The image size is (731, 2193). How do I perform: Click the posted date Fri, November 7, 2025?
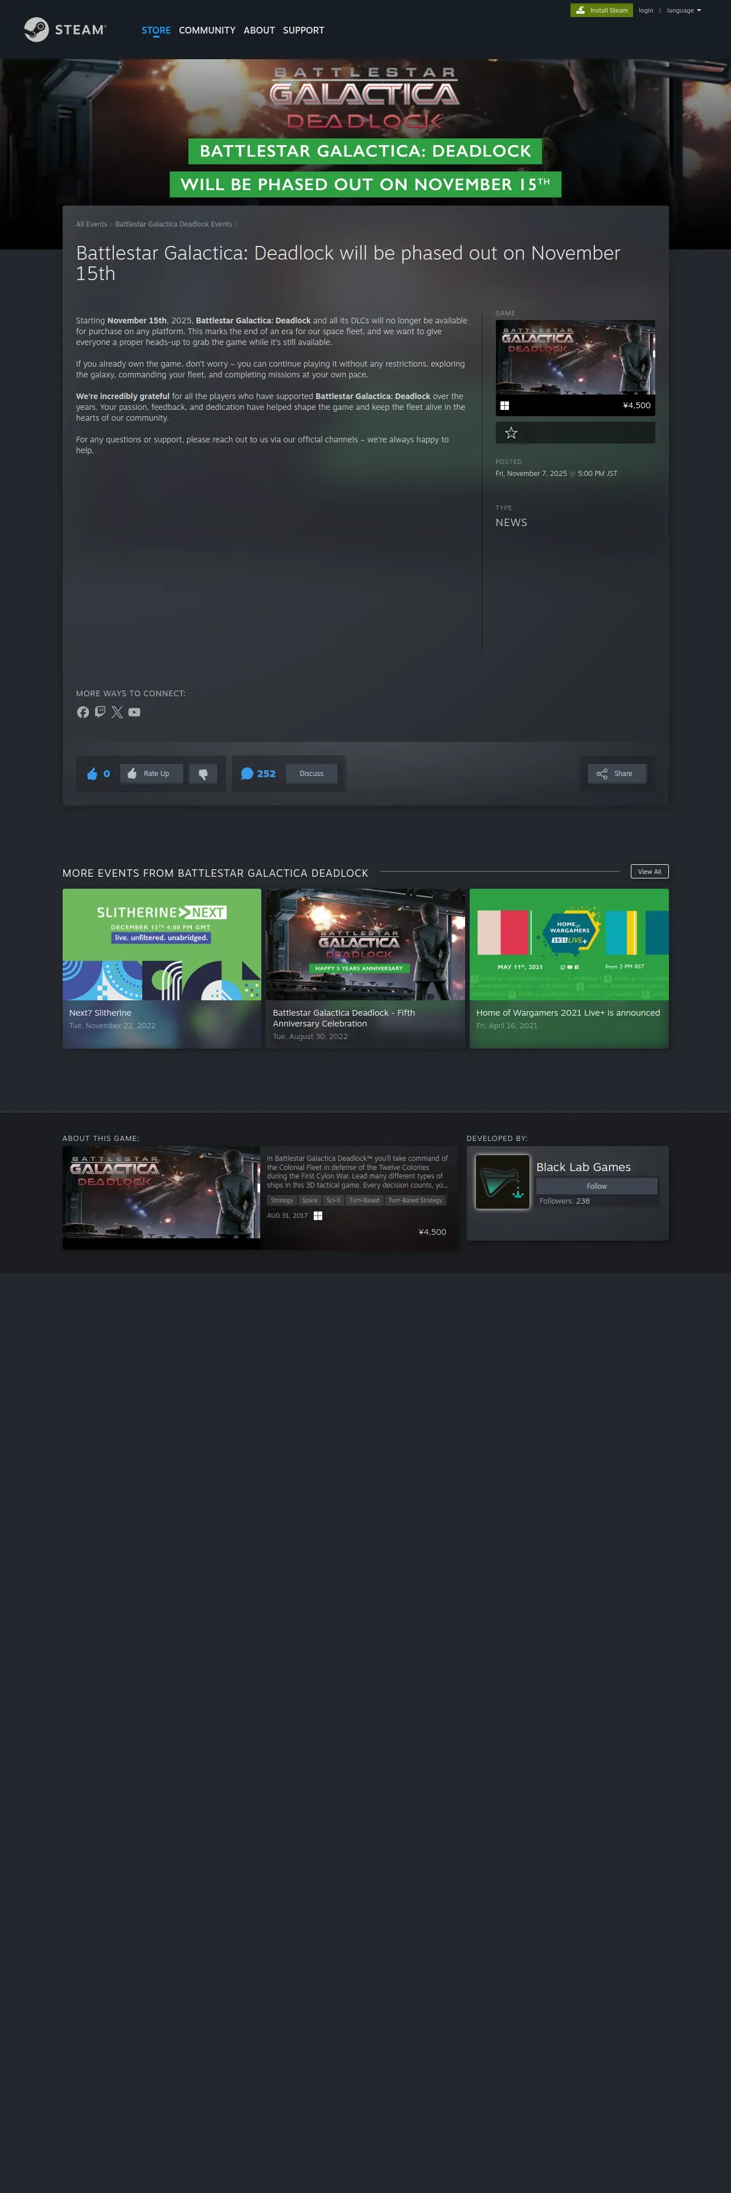coord(531,473)
